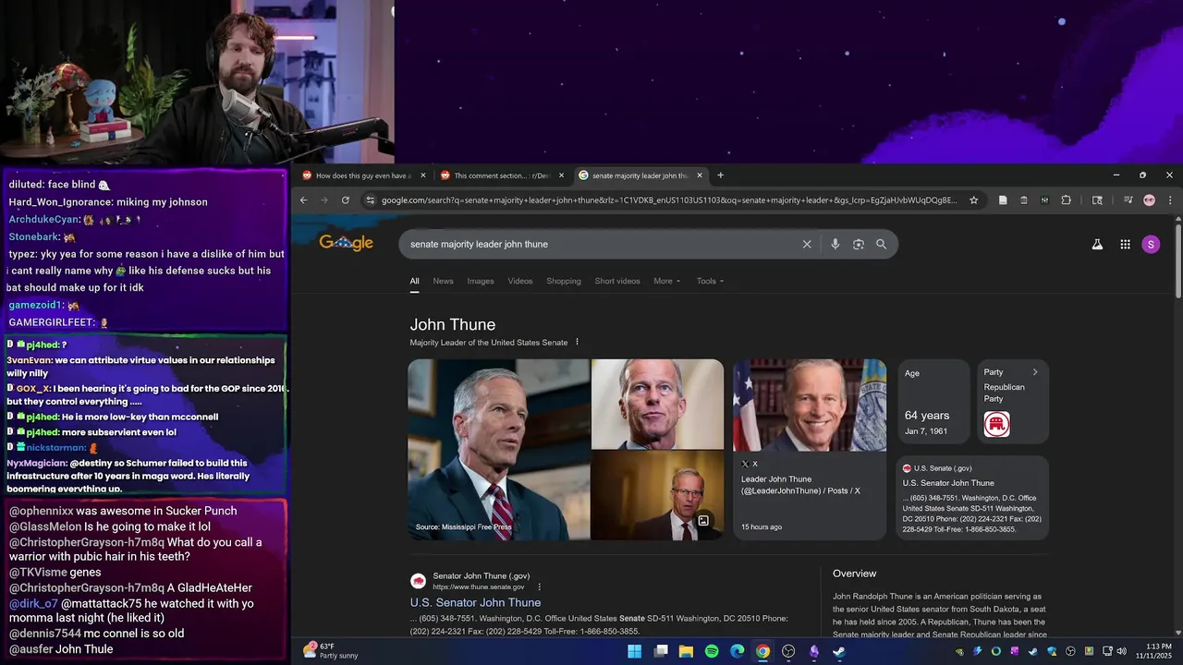Close the 'senate majority leader john thune' tab
Screen dimensions: 1183x665
coord(700,175)
